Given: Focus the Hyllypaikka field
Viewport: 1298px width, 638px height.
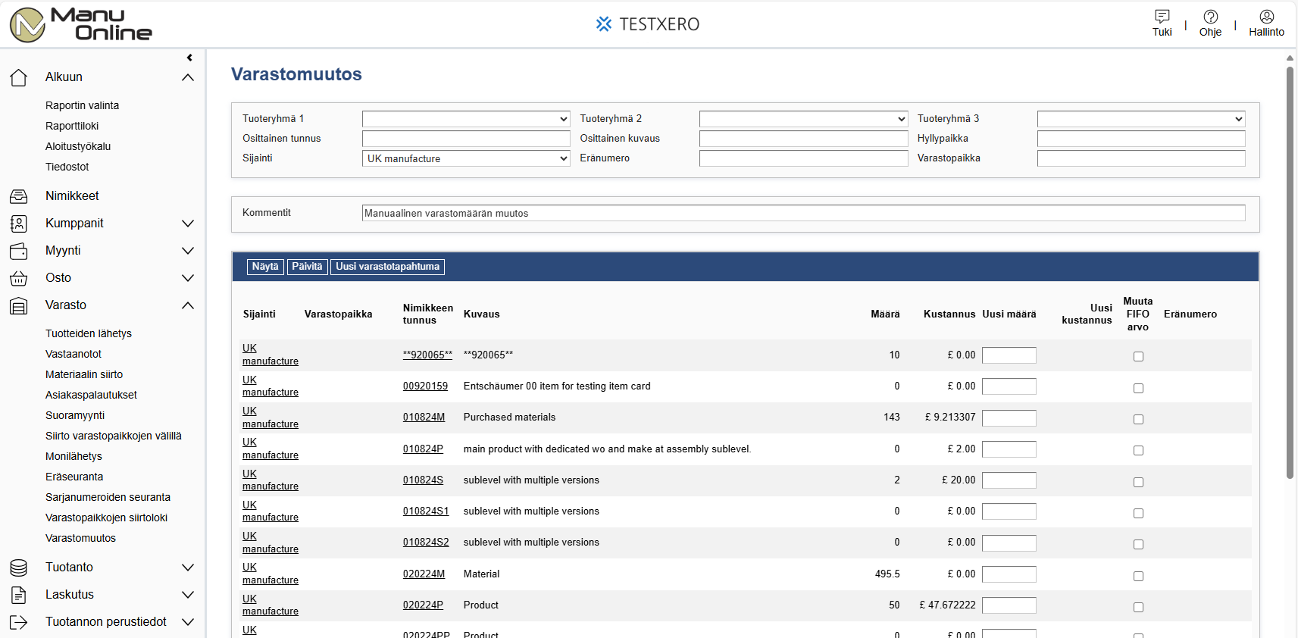Looking at the screenshot, I should (1141, 139).
